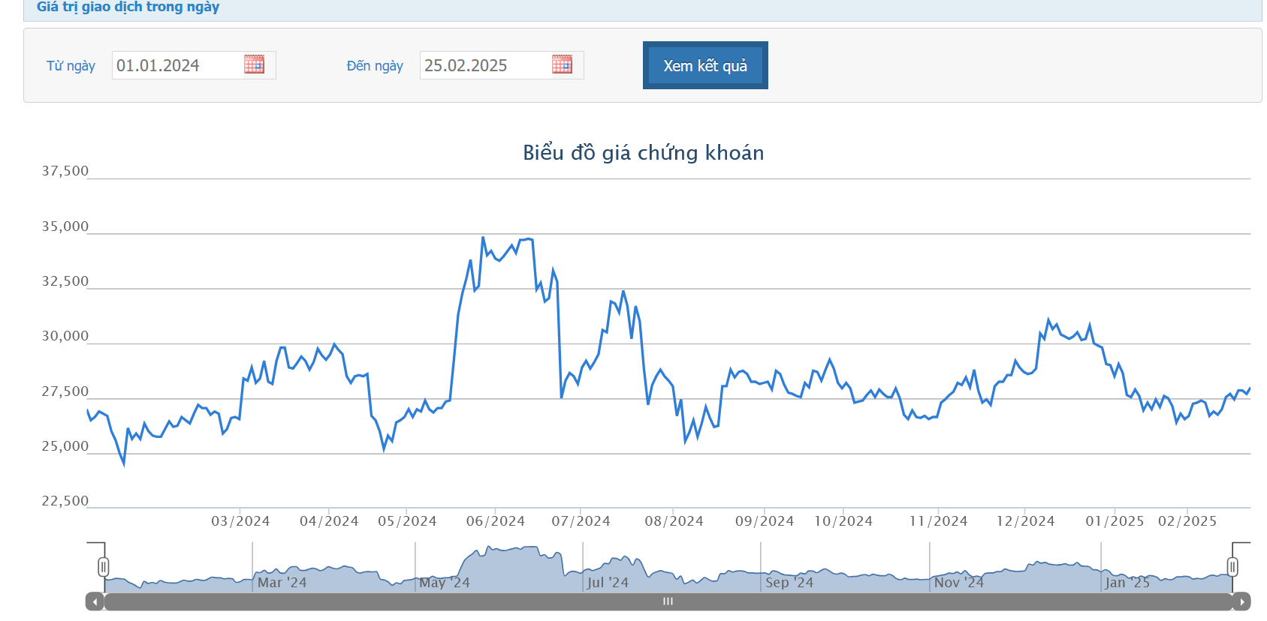Click the 03/2024 x-axis label
The width and height of the screenshot is (1267, 621).
point(240,521)
